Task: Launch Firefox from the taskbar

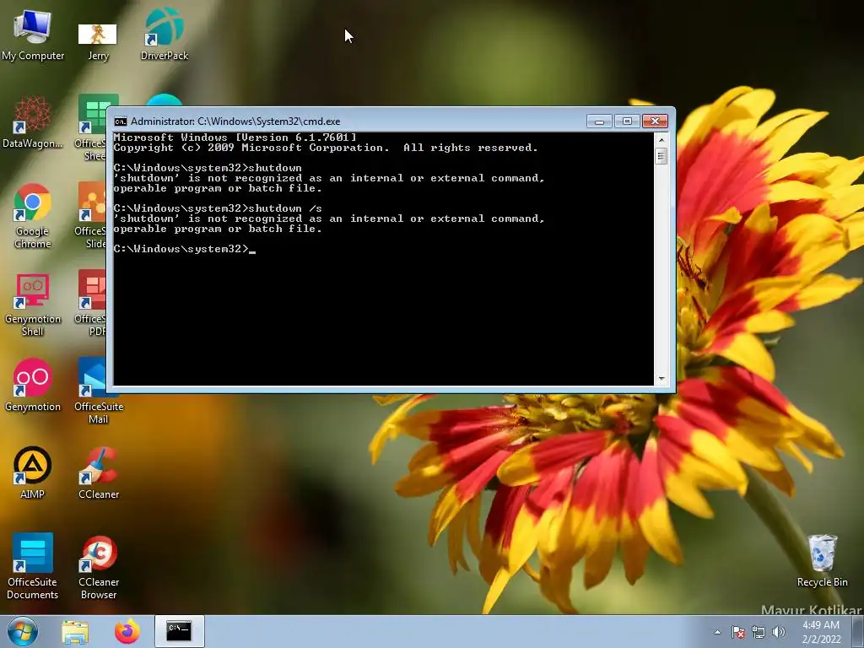Action: (x=127, y=631)
